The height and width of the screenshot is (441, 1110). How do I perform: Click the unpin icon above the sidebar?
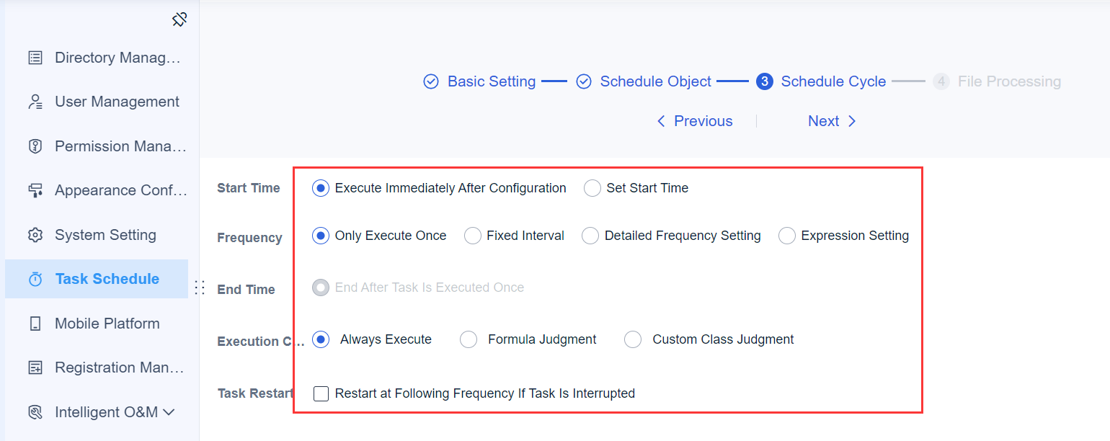[179, 19]
